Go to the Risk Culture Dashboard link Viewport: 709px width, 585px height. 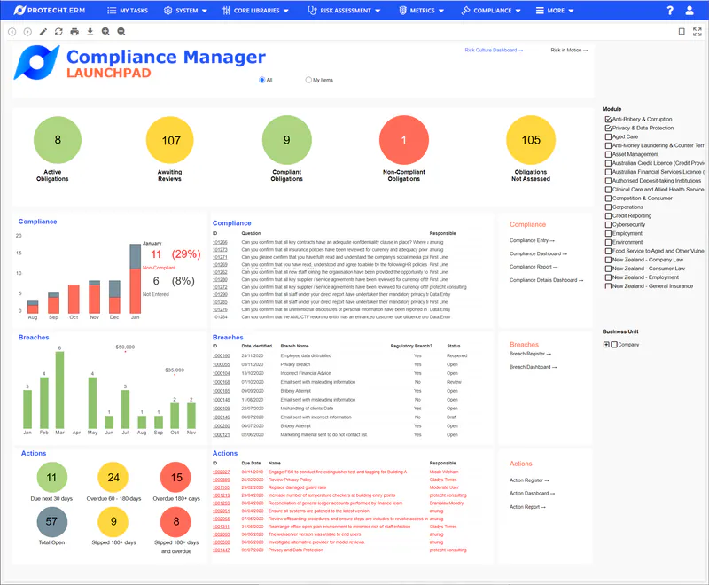pos(494,51)
